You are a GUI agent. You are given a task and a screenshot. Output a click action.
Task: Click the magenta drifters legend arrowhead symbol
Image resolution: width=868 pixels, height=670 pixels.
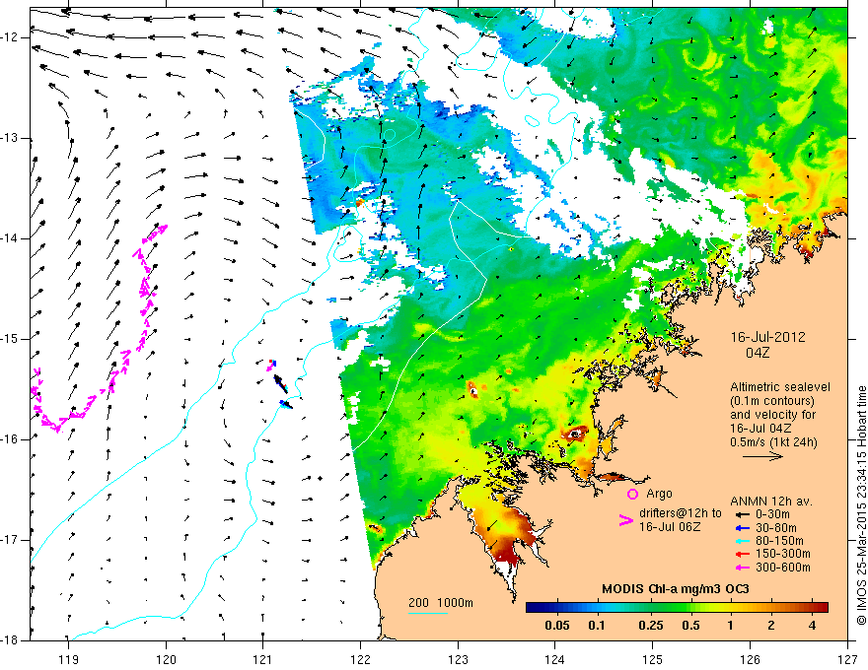point(625,520)
